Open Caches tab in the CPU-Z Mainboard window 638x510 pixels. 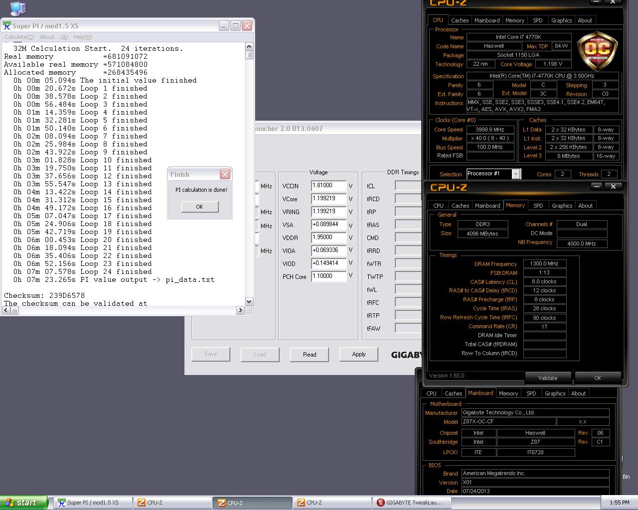coord(453,393)
